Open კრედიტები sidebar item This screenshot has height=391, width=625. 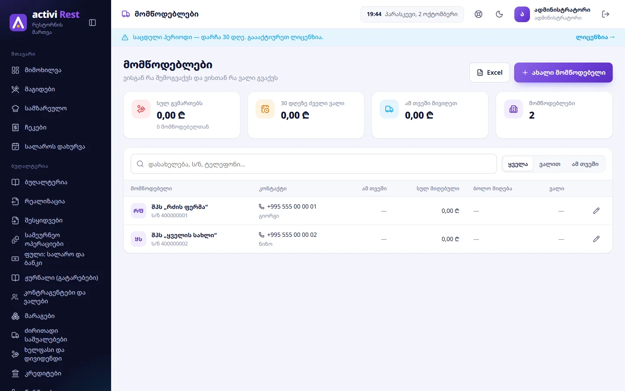point(56,373)
